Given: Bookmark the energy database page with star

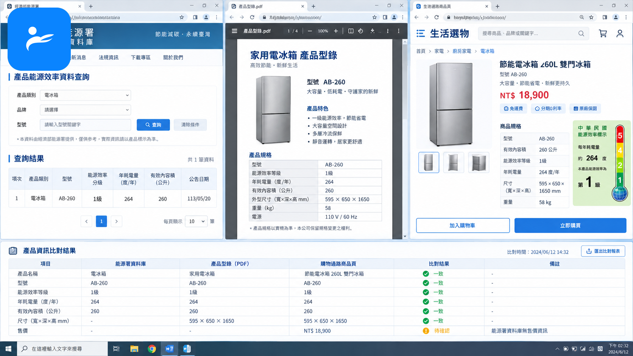Looking at the screenshot, I should coord(182,17).
